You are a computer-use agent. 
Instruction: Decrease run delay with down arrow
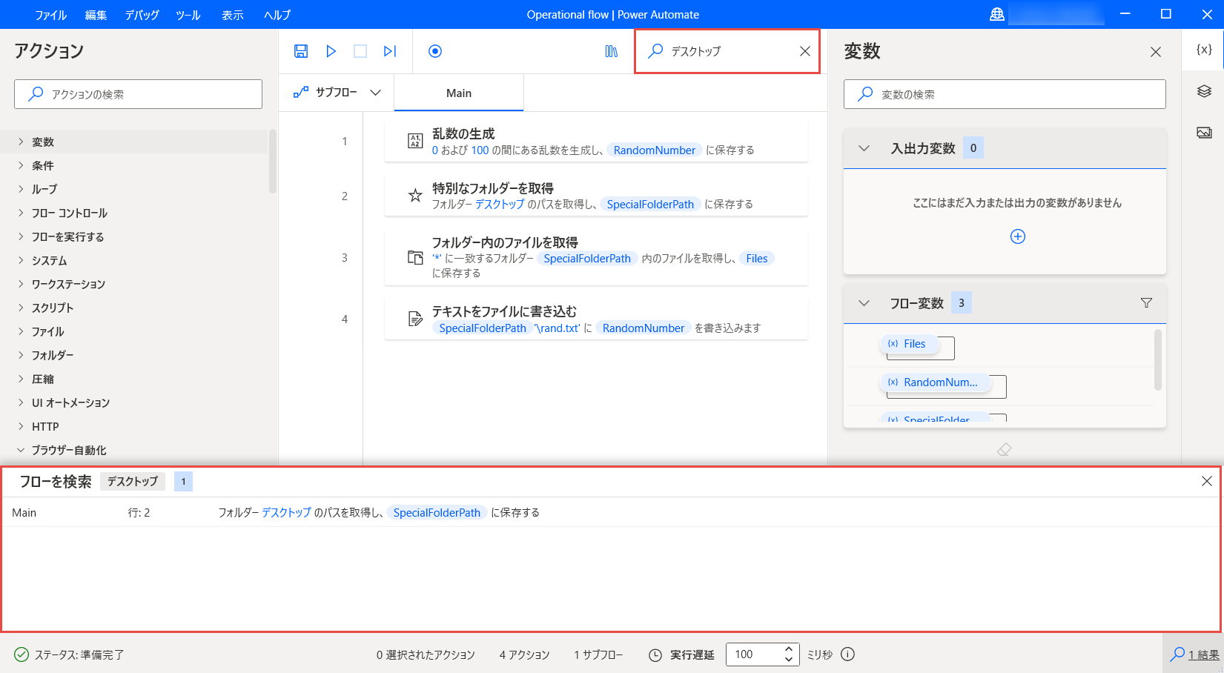(789, 659)
